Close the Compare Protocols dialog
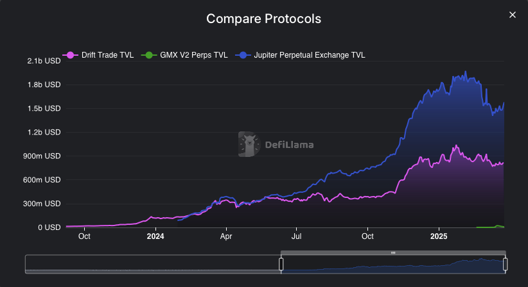 click(512, 15)
